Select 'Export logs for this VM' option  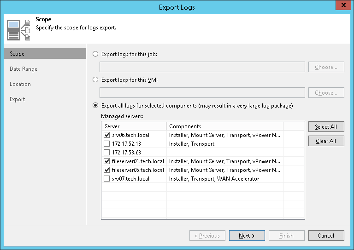coord(95,80)
